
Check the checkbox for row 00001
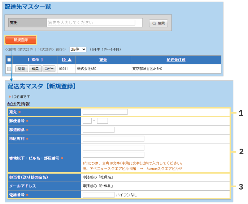9,69
